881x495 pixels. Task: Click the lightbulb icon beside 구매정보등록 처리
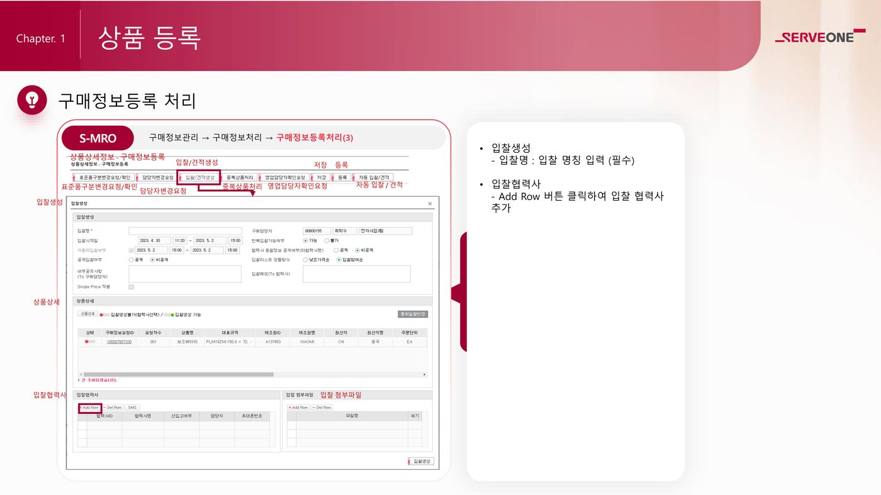pos(31,100)
